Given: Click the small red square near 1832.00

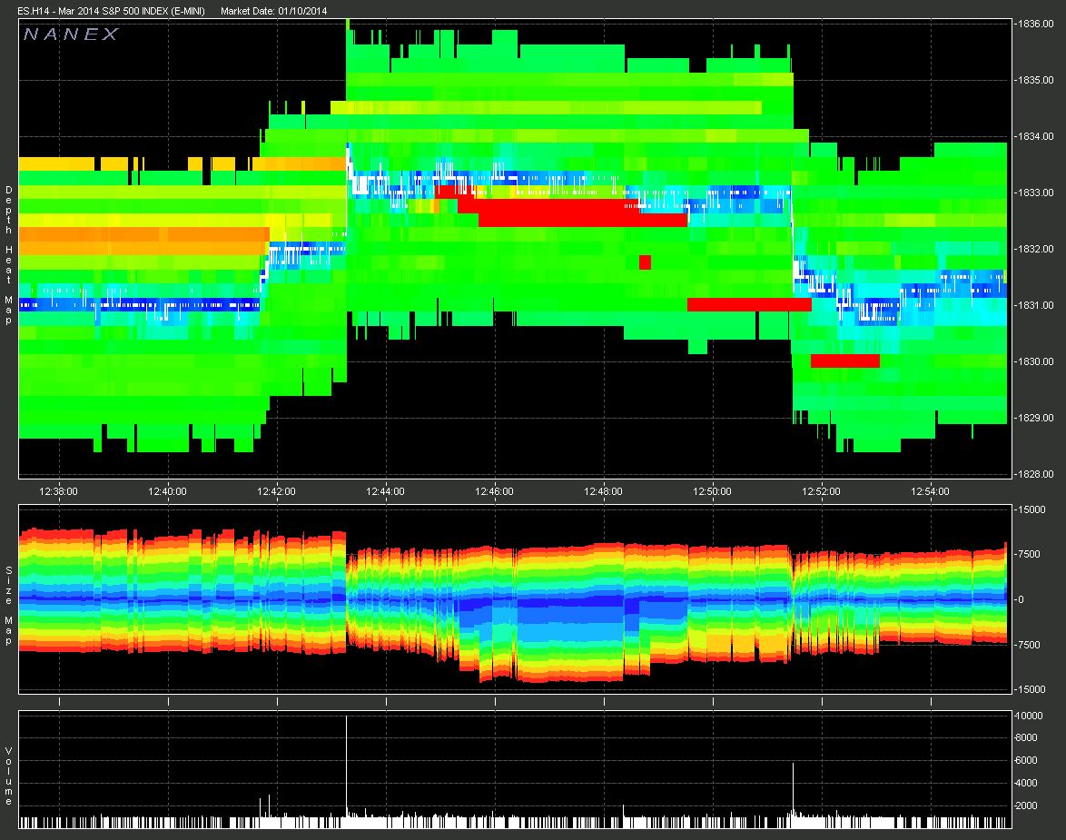Looking at the screenshot, I should click(x=646, y=262).
